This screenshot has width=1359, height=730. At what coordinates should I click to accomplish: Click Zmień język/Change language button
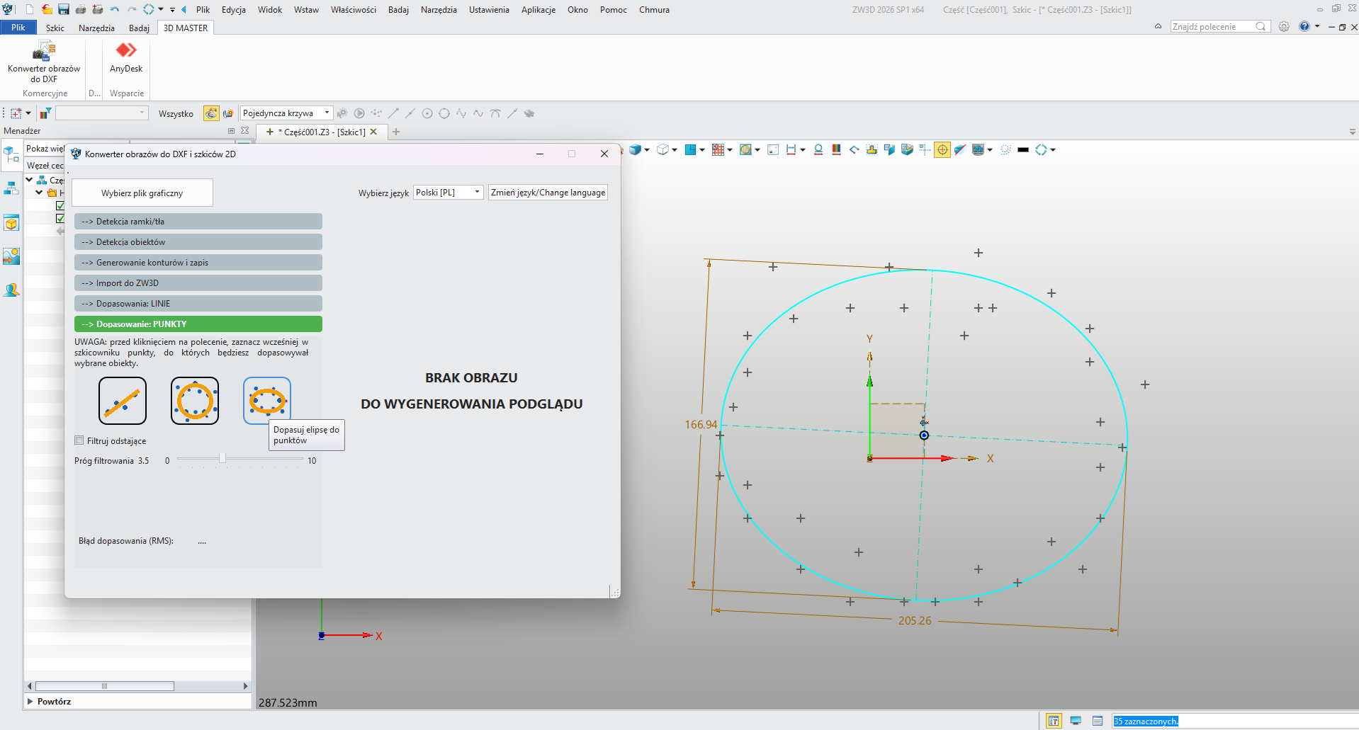(x=548, y=193)
